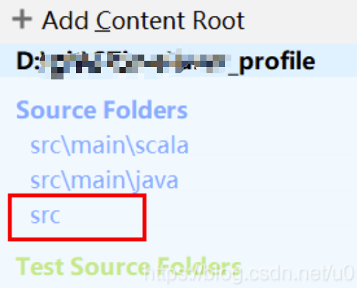
Task: Click the _profile text in the root header
Action: coord(271,62)
